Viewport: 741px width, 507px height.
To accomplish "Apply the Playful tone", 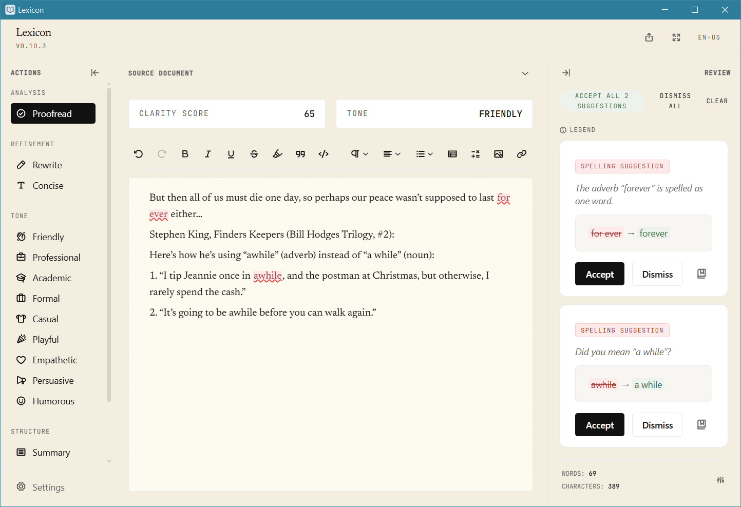I will click(53, 339).
